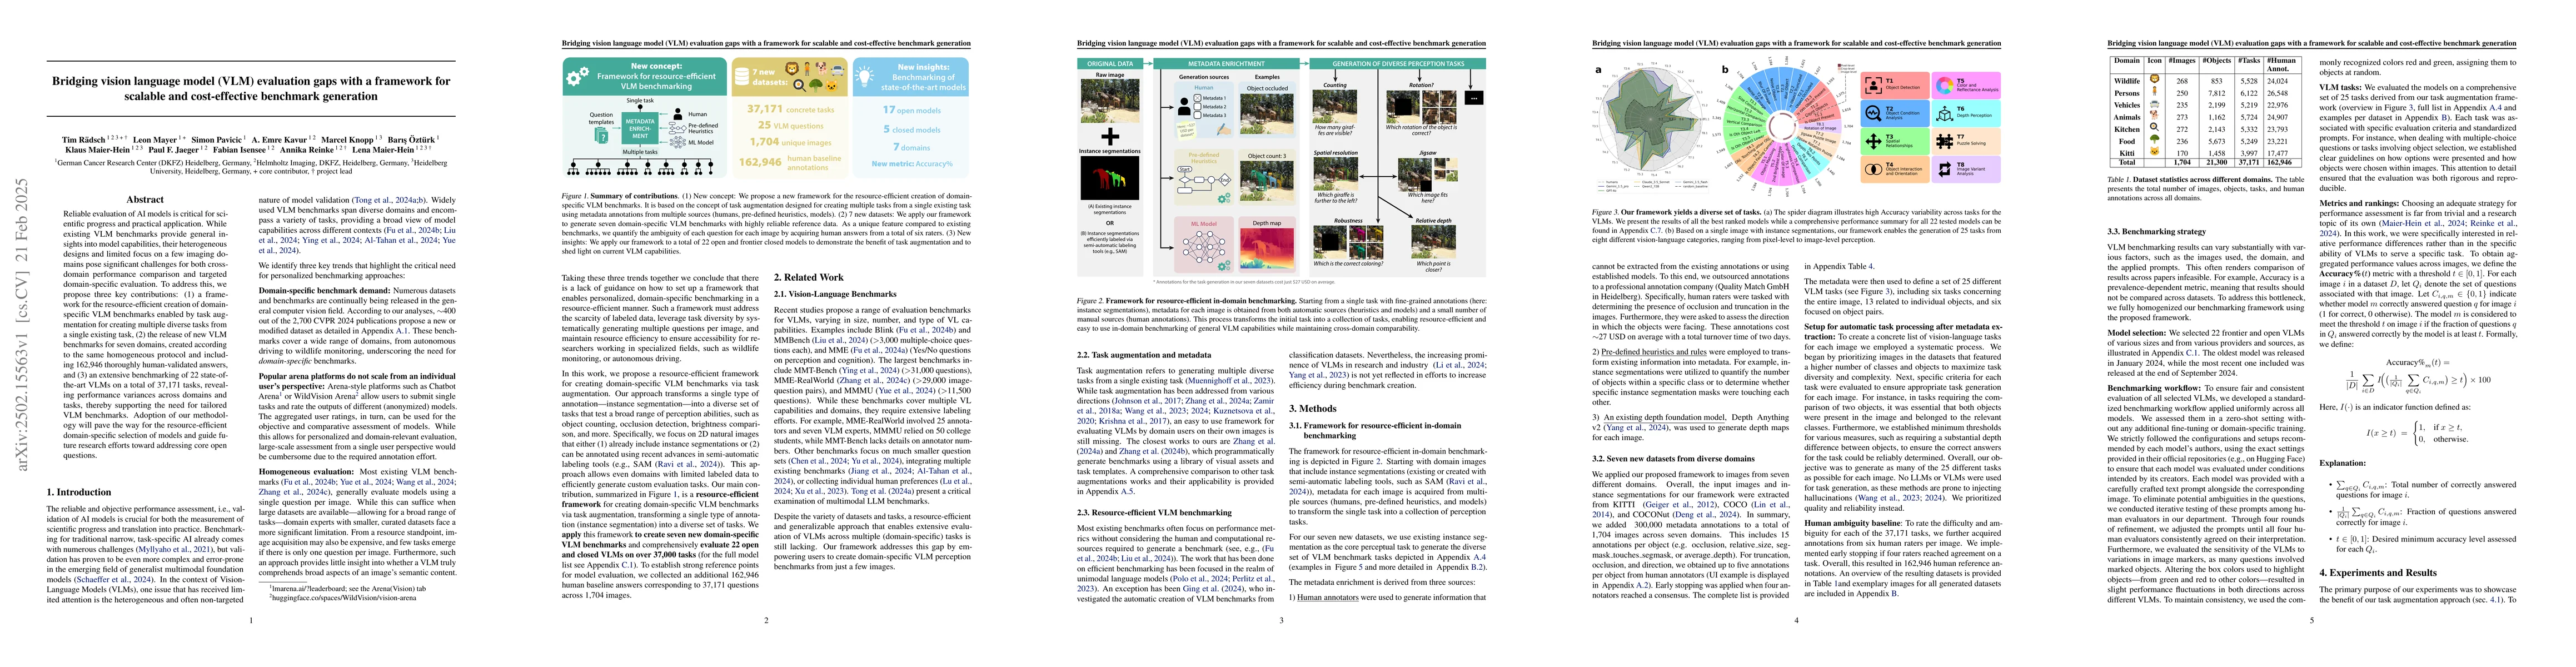Image resolution: width=2576 pixels, height=667 pixels.
Task: Click the Human silhouette icon in Figure 1
Action: [x=679, y=114]
